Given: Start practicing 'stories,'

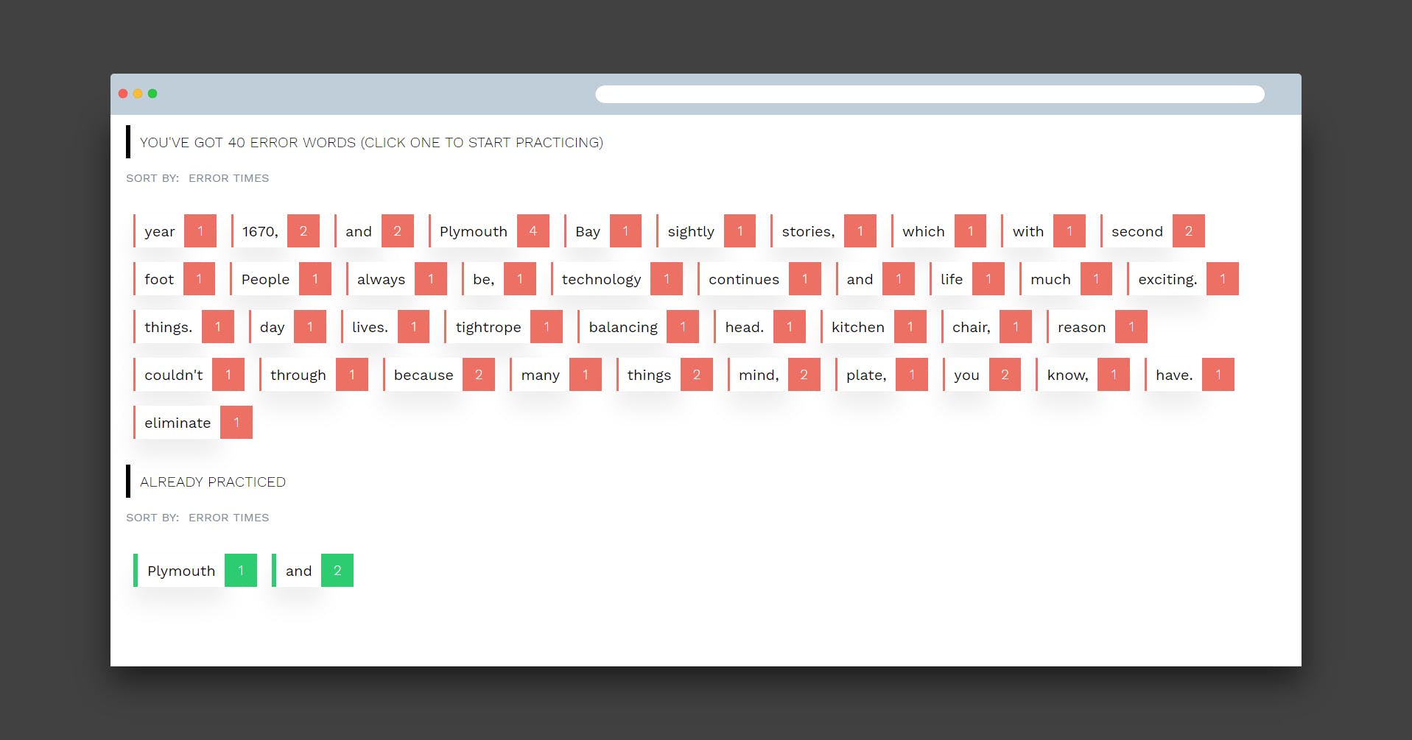Looking at the screenshot, I should pyautogui.click(x=823, y=231).
